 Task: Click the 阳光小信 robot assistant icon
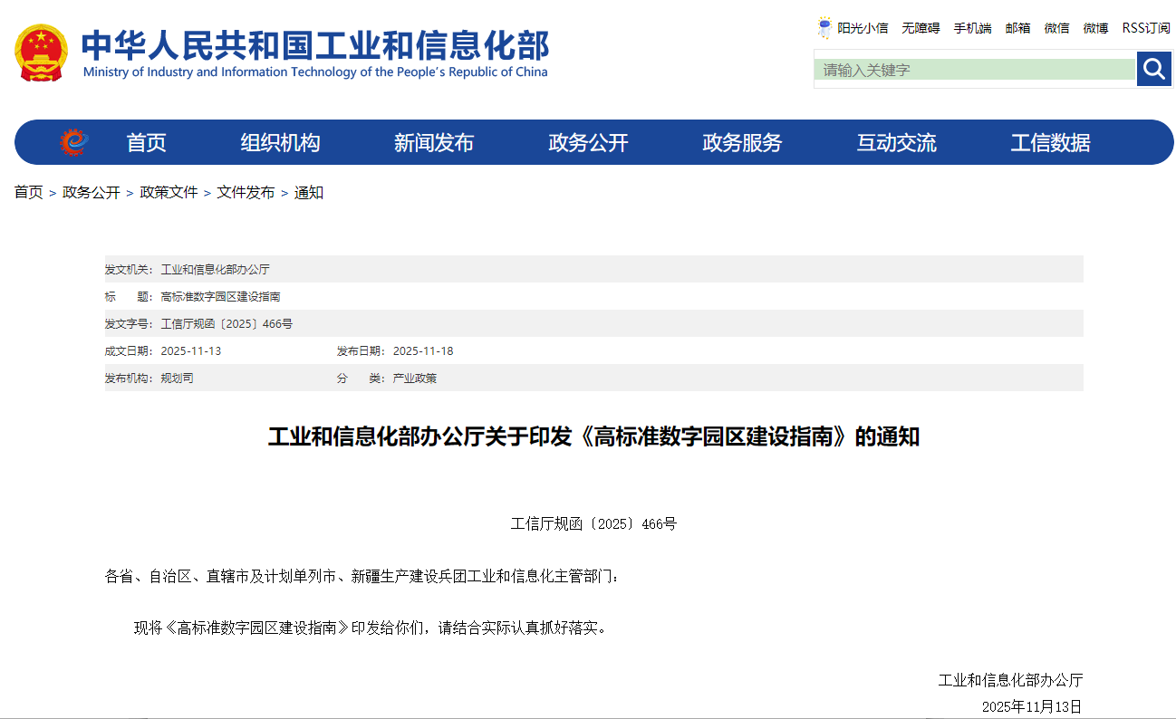click(824, 28)
